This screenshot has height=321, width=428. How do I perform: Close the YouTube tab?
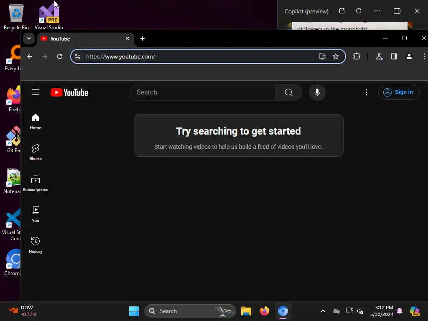(x=127, y=38)
